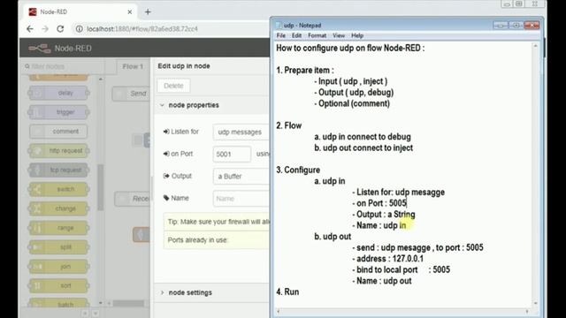Click Notepad vertical scrollbar down arrow
Image resolution: width=566 pixels, height=318 pixels.
pos(535,303)
